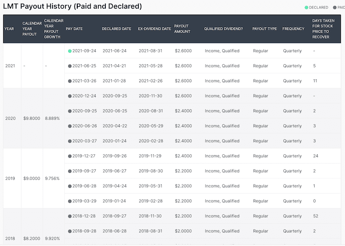The height and width of the screenshot is (246, 345).
Task: Click the Payout Type column header
Action: click(264, 29)
